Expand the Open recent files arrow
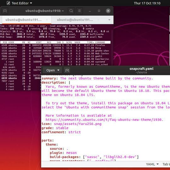170x170 pixels. (x=58, y=70)
